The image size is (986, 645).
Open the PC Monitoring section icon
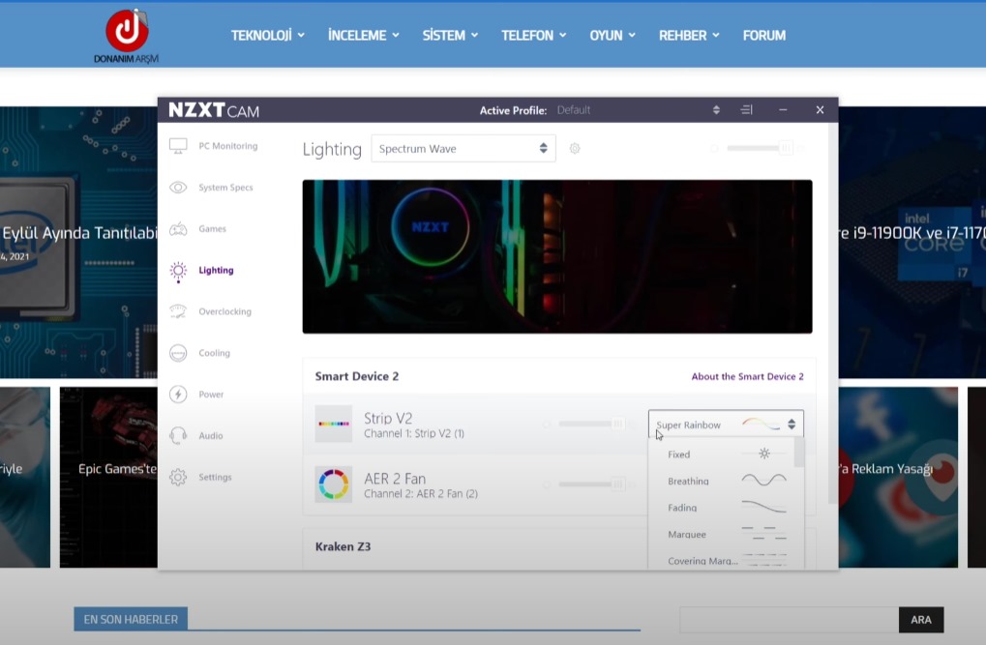[178, 146]
